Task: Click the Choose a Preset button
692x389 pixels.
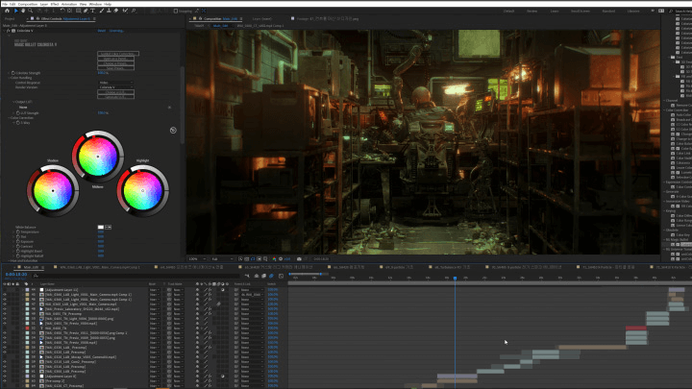Action: 115,63
